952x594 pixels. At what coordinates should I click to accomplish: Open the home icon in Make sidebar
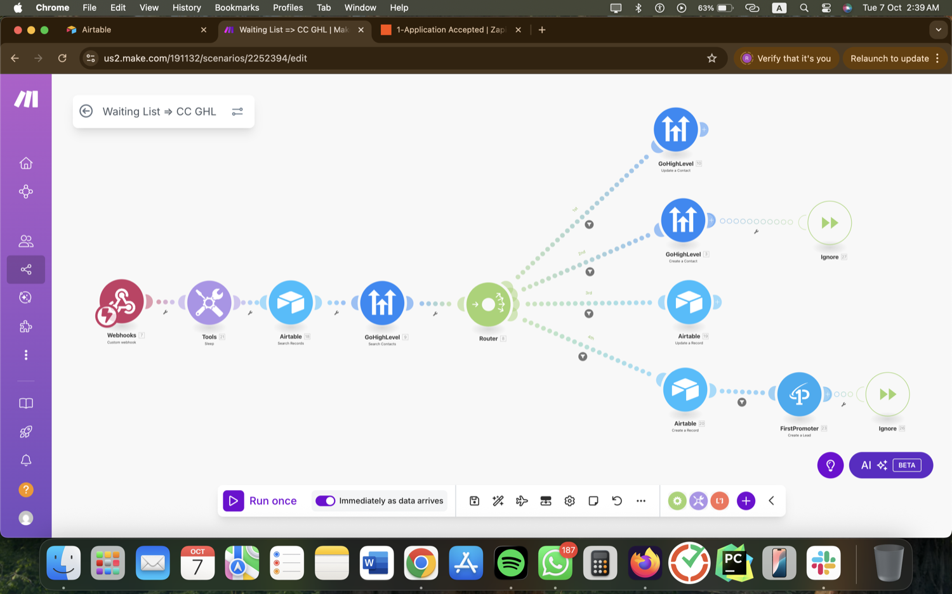click(x=26, y=163)
